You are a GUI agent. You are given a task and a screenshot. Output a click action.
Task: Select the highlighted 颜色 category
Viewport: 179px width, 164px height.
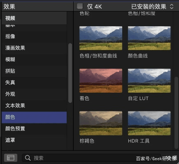click(34, 117)
